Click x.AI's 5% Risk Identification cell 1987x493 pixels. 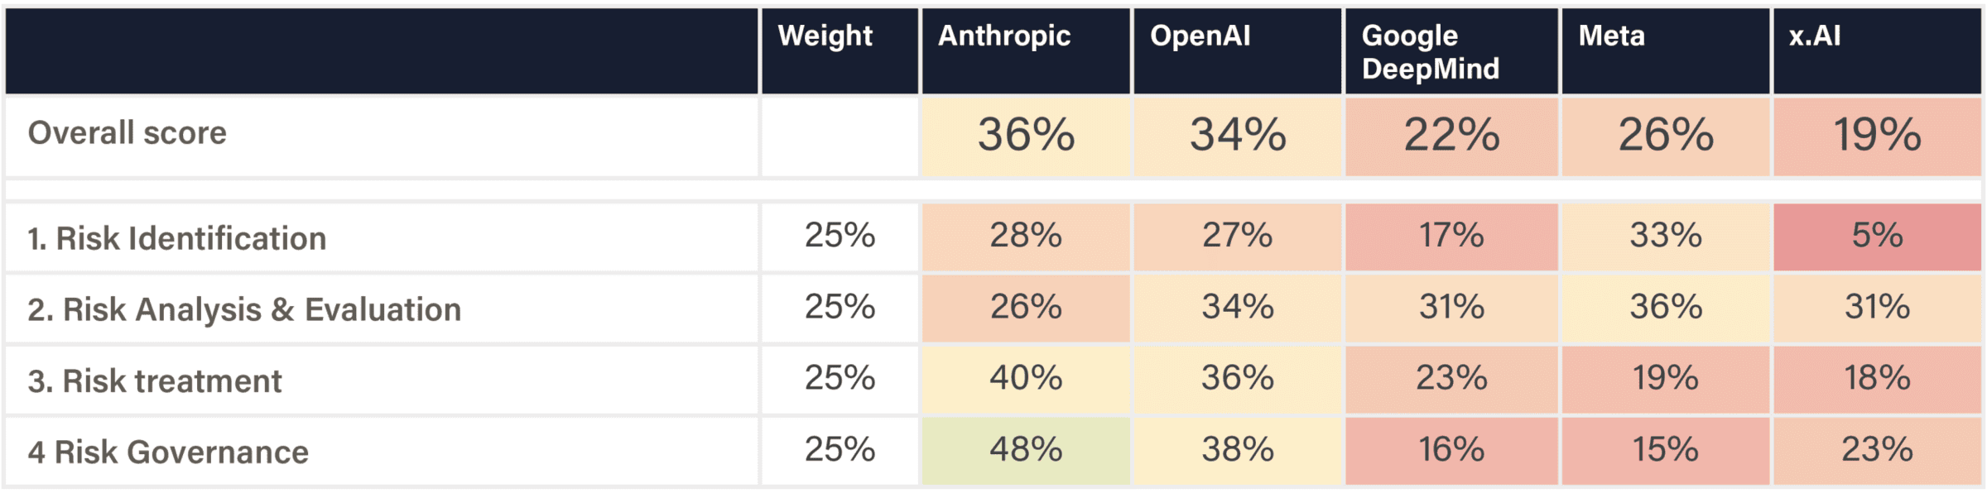(x=1877, y=236)
